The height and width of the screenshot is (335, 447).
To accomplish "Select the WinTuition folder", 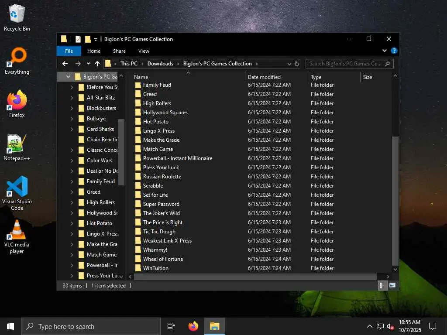I will coord(156,268).
